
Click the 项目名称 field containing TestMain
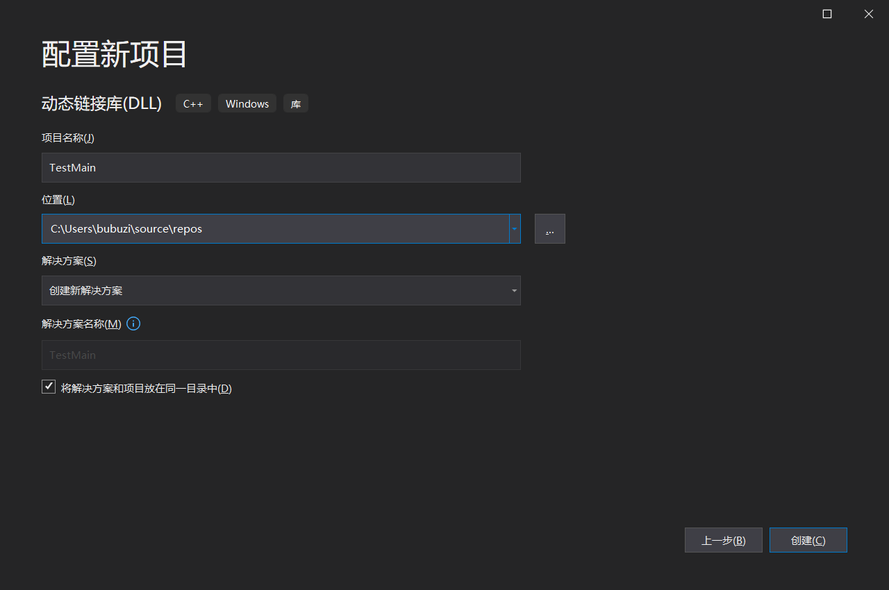[x=281, y=168]
